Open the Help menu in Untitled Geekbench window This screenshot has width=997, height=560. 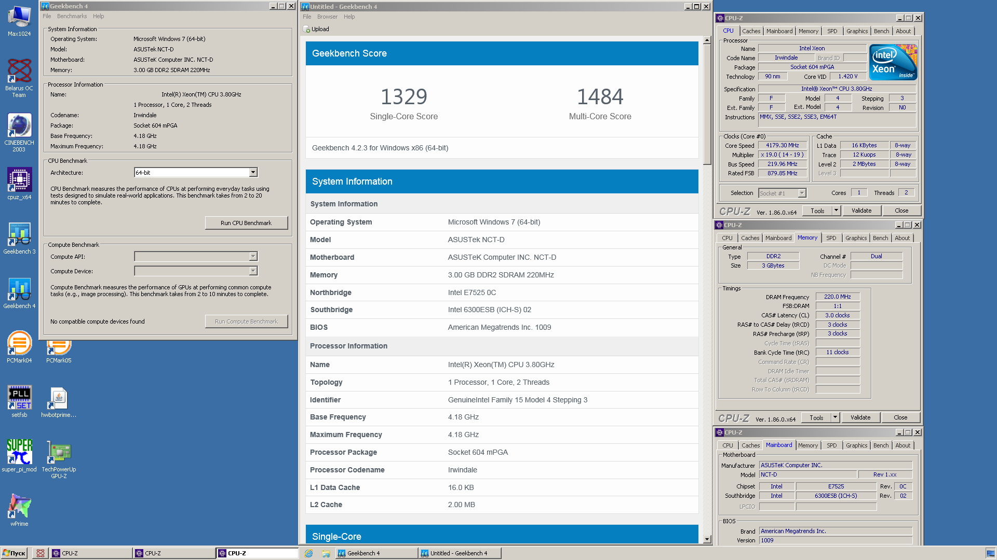pyautogui.click(x=349, y=17)
